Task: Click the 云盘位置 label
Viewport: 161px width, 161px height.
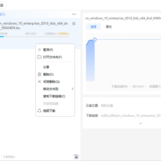Action: point(92,106)
